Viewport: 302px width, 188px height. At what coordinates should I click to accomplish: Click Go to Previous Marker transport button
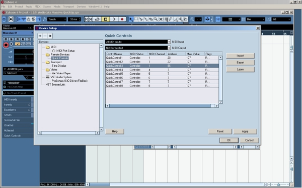(87, 19)
